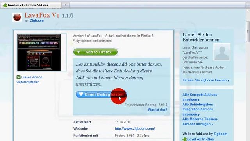Viewport: 250px width, 141px height.
Task: Click the 'Empfohlener Beitrag: 2,99 $' text
Action: tap(146, 105)
